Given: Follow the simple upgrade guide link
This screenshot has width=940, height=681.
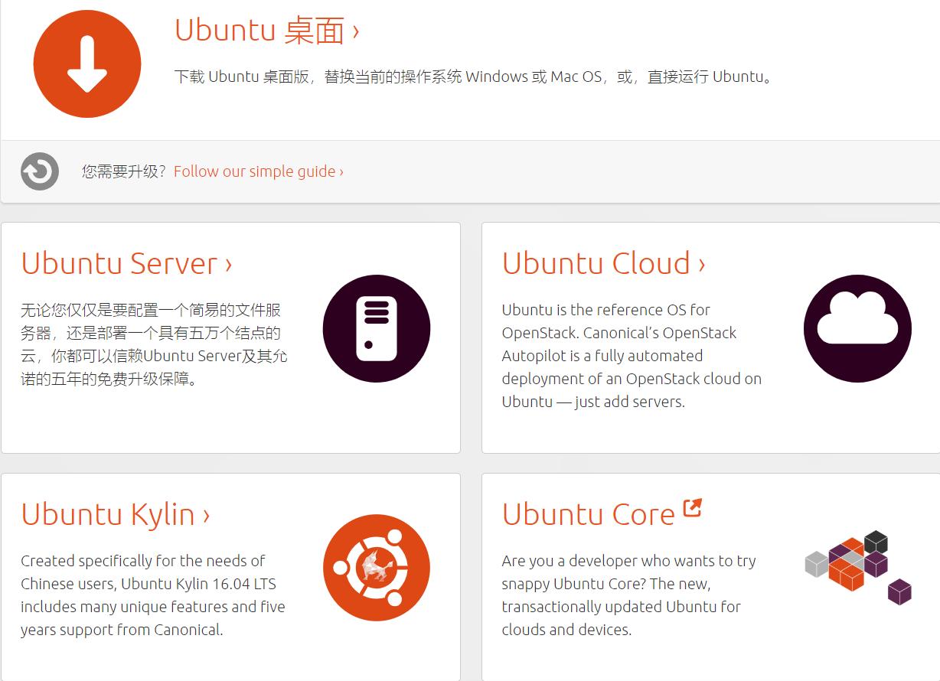Looking at the screenshot, I should 257,171.
